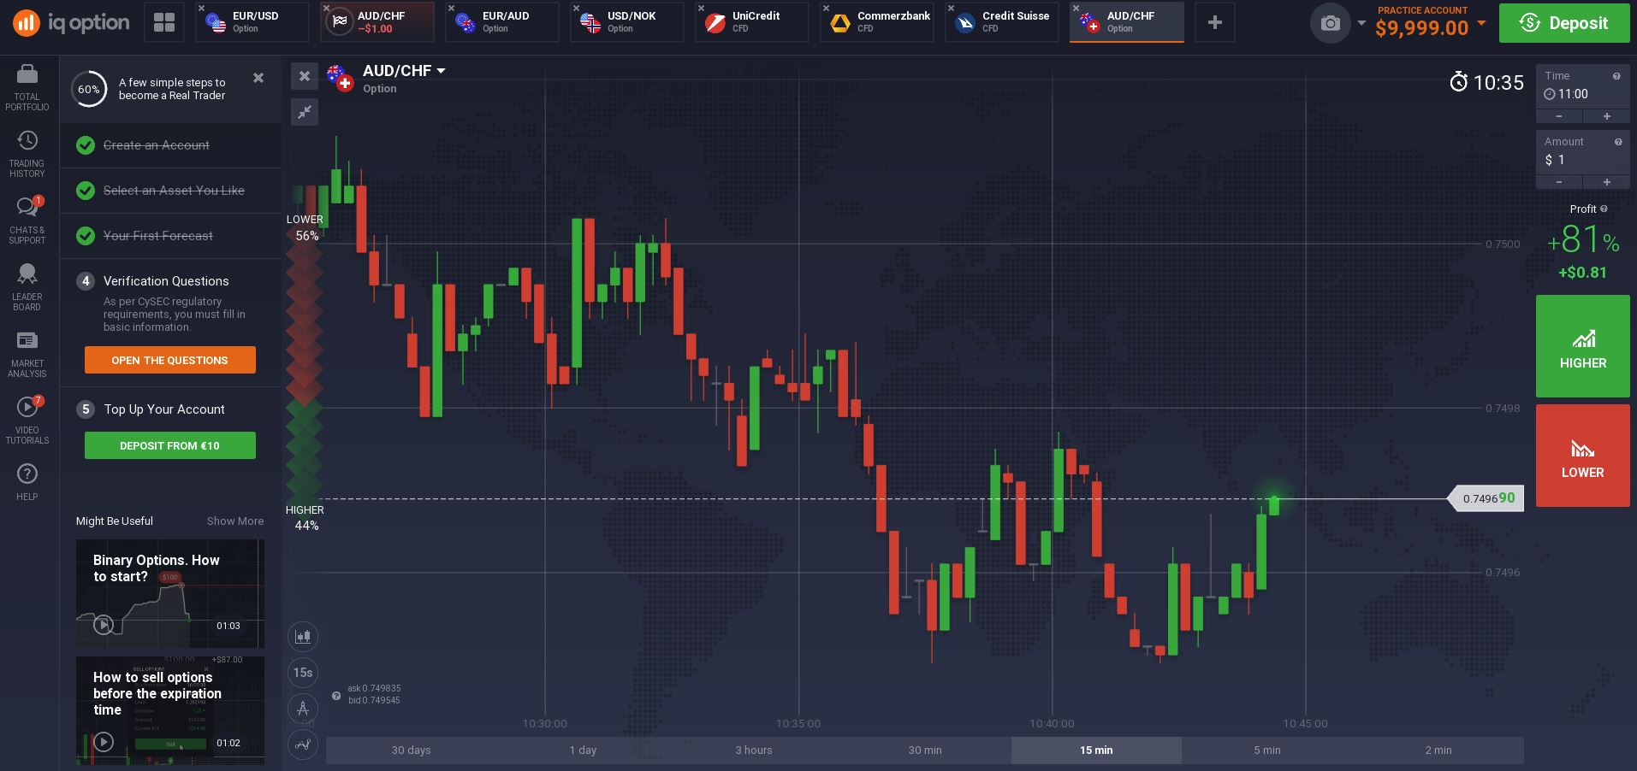Select the 1 day chart range
Screen dimensions: 1637x771
click(x=583, y=750)
